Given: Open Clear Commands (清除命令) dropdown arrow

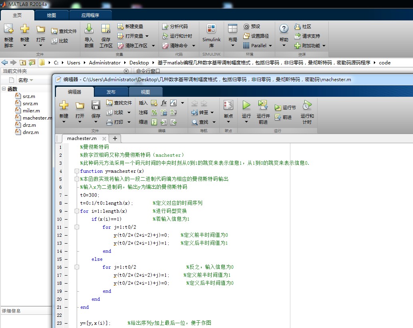Looking at the screenshot, I should click(194, 46).
